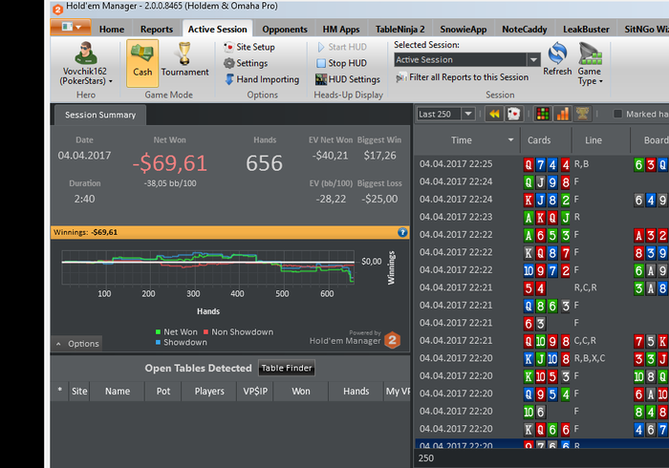Open the winnings graph help icon
Viewport: 669px width, 468px height.
402,232
